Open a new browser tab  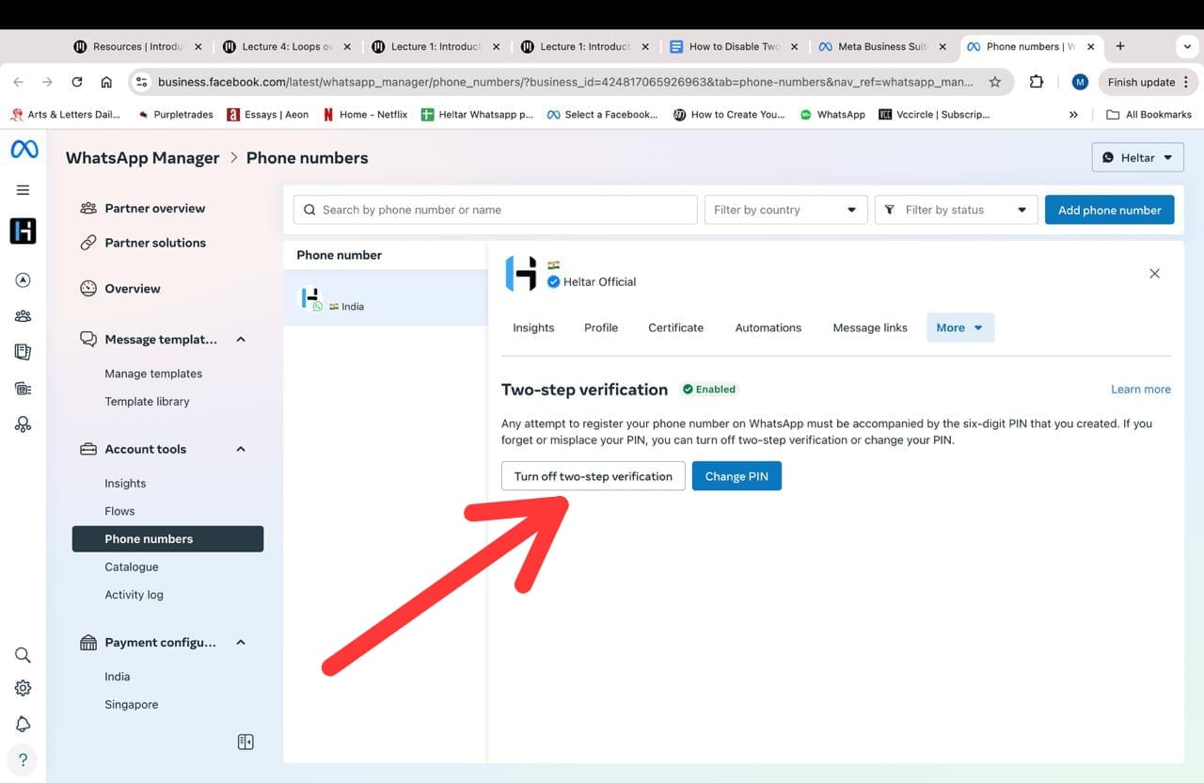coord(1120,46)
